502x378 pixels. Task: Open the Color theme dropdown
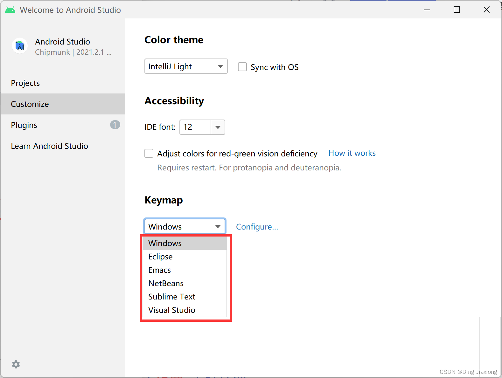pos(186,66)
